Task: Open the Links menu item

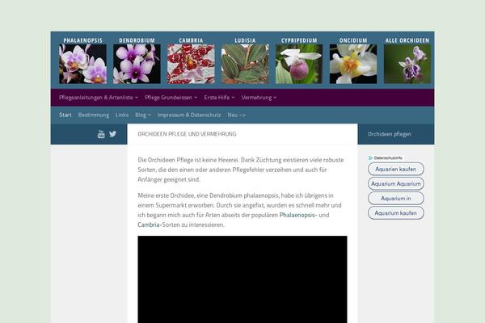Action: 122,115
